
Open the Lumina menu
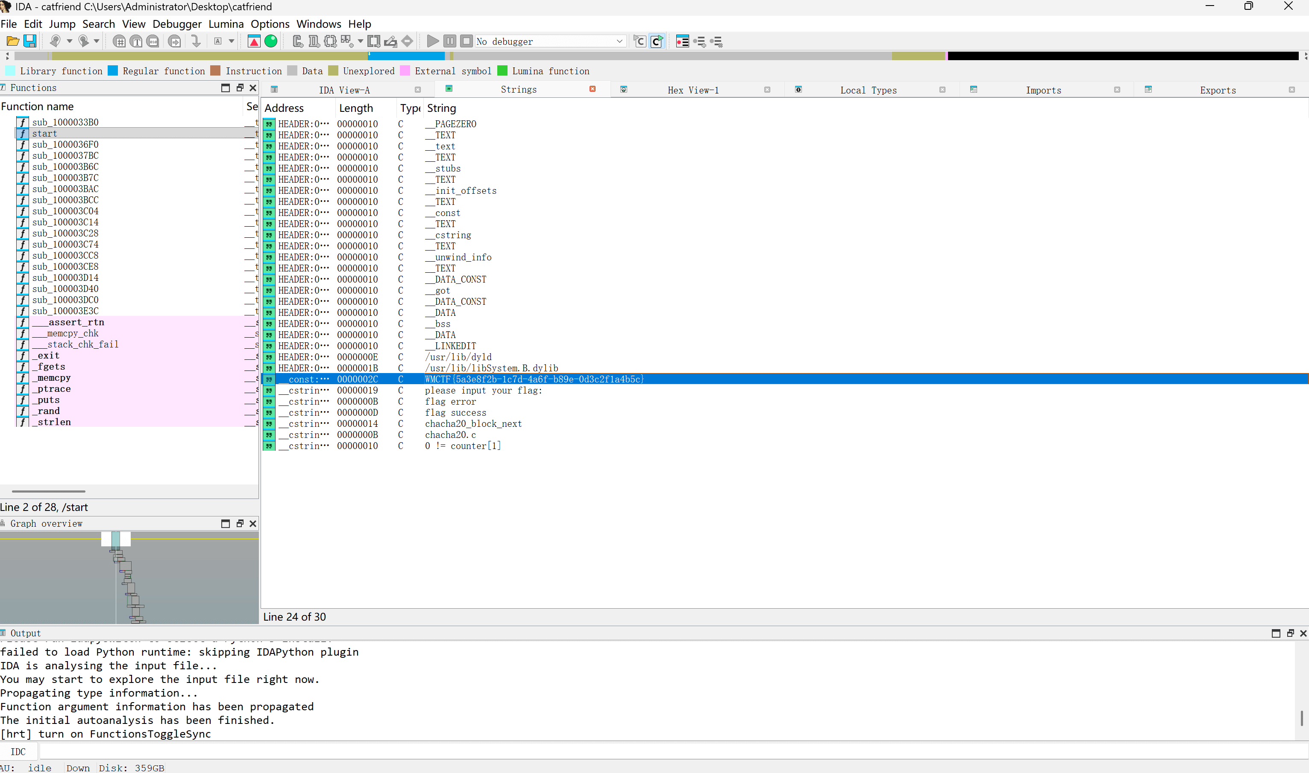coord(226,24)
